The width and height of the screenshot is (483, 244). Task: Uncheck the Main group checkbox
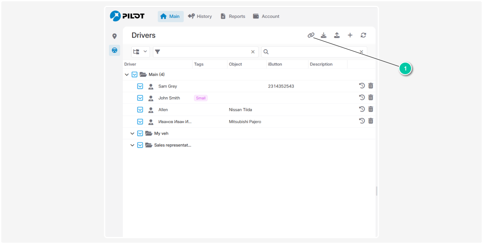[135, 75]
